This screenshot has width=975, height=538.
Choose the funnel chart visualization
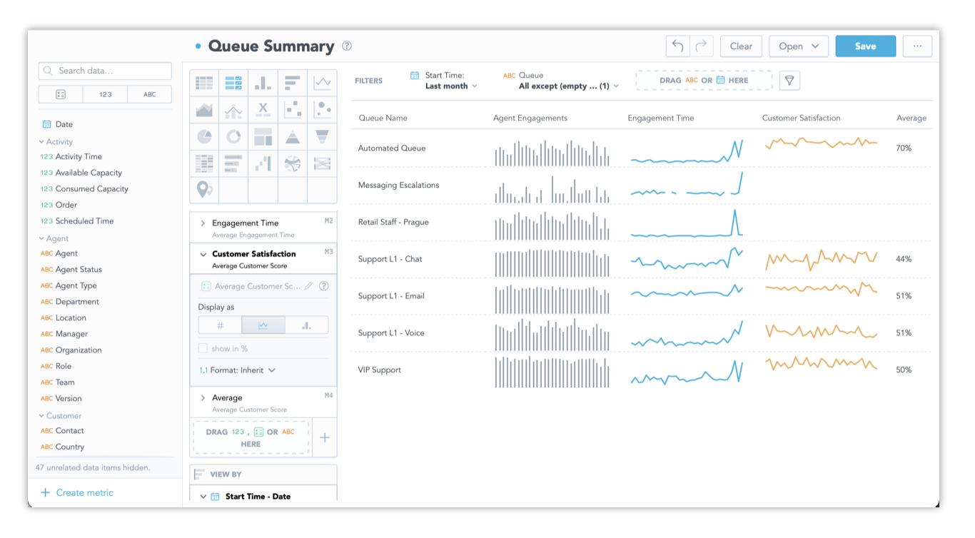click(322, 136)
